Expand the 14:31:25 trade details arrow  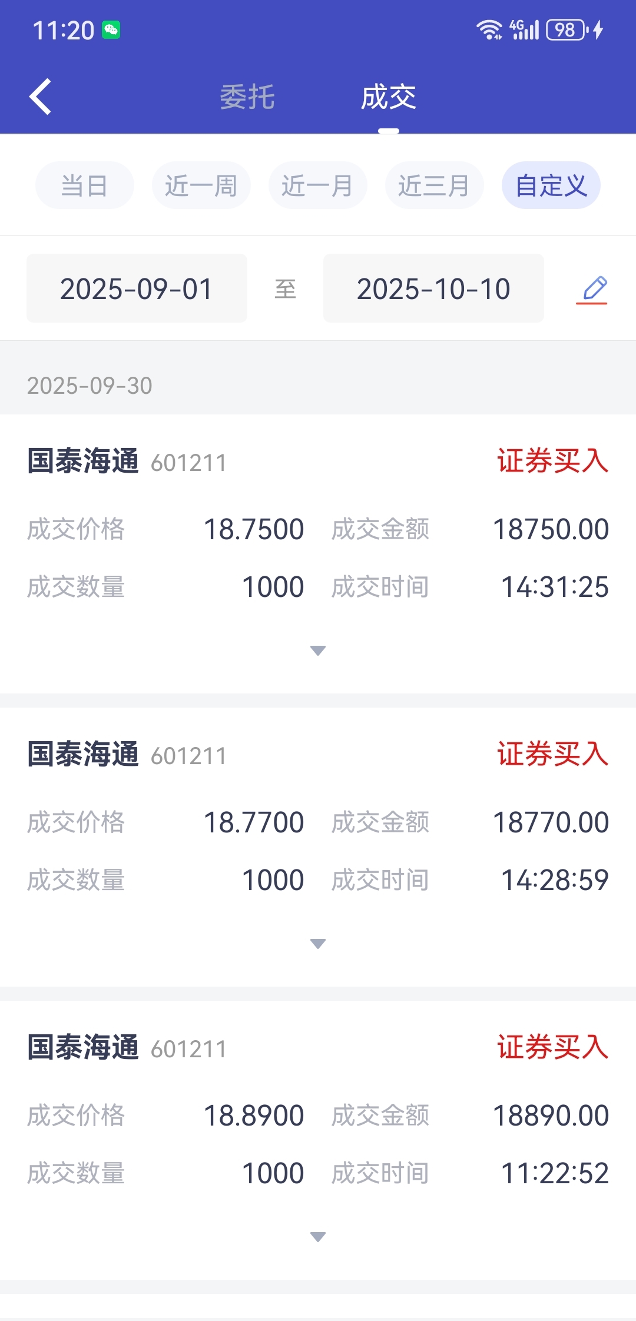click(x=318, y=650)
